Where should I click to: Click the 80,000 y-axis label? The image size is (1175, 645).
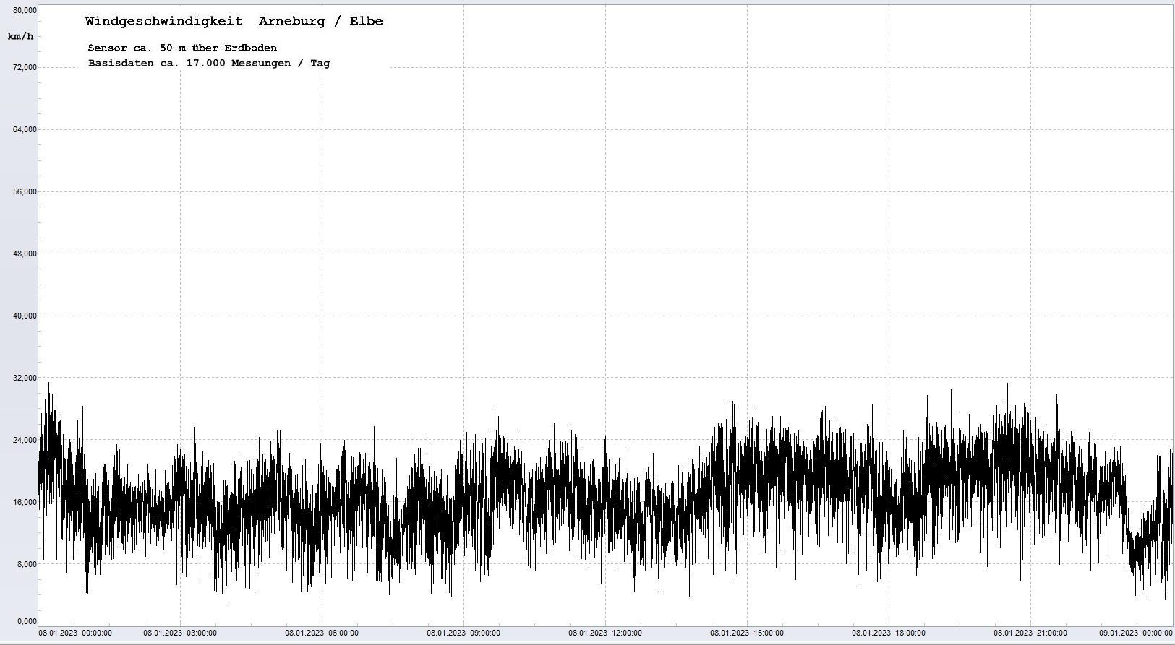(x=25, y=10)
